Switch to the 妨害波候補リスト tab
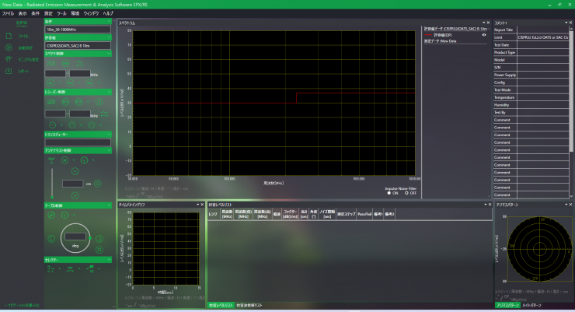 click(x=249, y=306)
